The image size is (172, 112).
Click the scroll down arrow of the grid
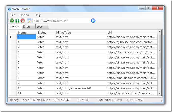point(159,93)
